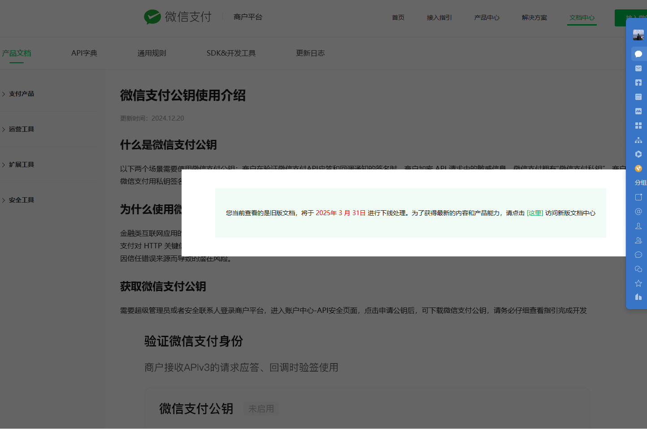Click the 商户平台 header label
The image size is (647, 429).
click(x=248, y=17)
